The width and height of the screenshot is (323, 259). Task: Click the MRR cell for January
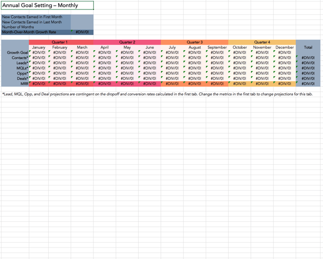point(39,84)
